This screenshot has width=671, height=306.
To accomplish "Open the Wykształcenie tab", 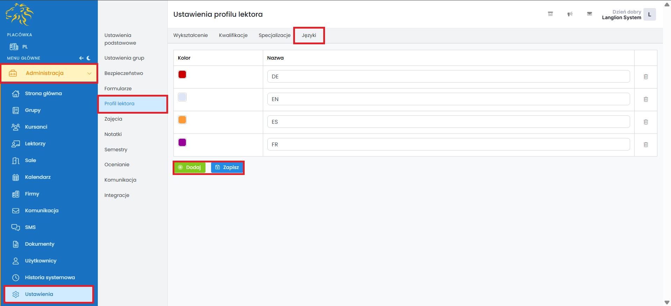I will pyautogui.click(x=190, y=35).
